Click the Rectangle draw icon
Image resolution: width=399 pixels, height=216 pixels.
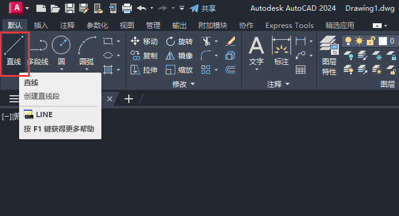[x=108, y=41]
